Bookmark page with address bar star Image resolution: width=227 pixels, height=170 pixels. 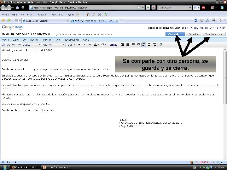[139, 8]
